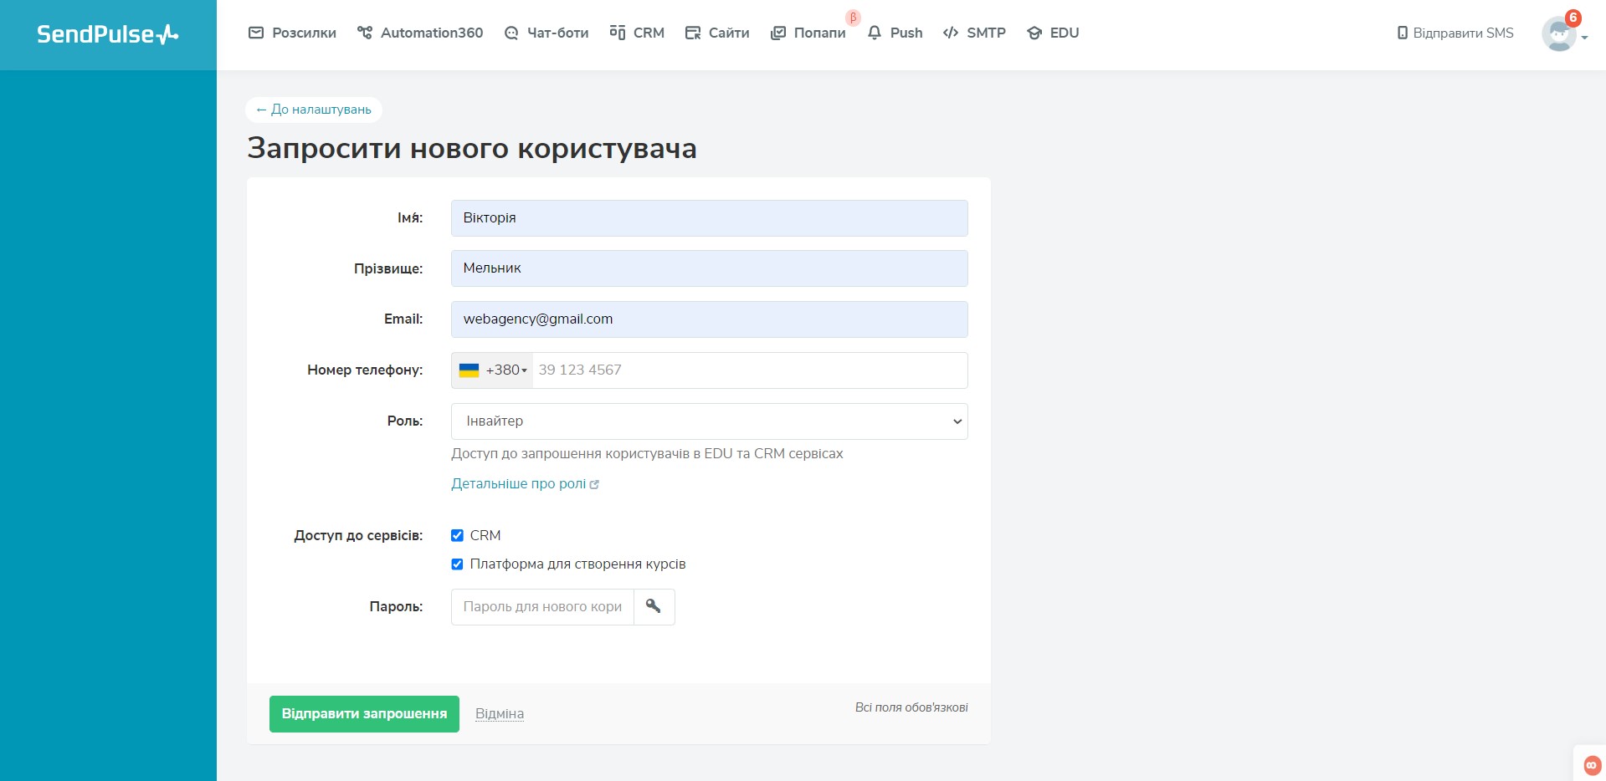Open the user avatar profile icon
1606x781 pixels.
click(x=1557, y=34)
